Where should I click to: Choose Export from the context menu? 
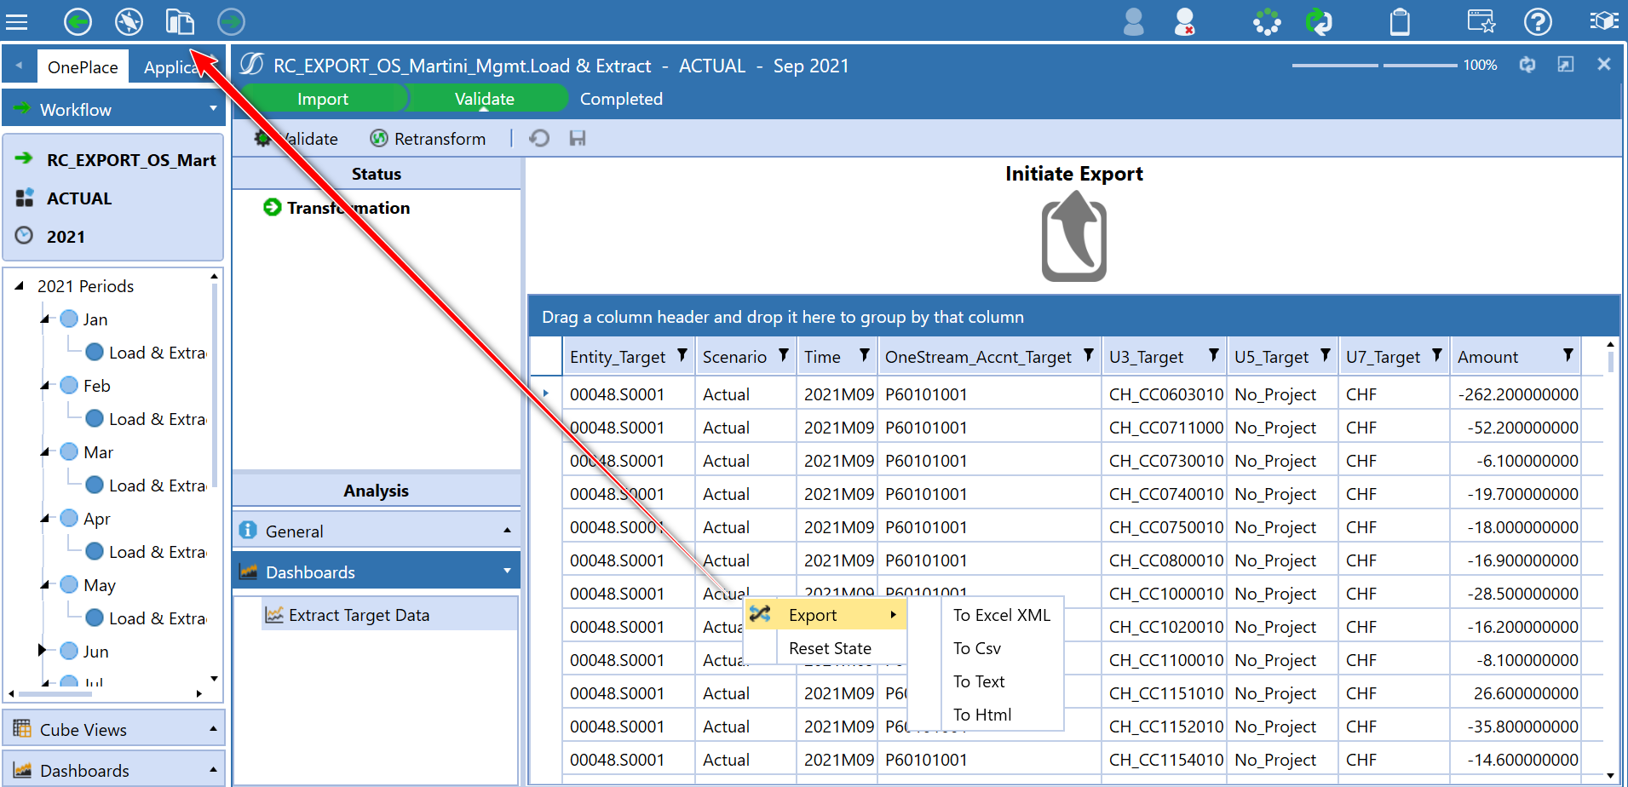(x=812, y=614)
